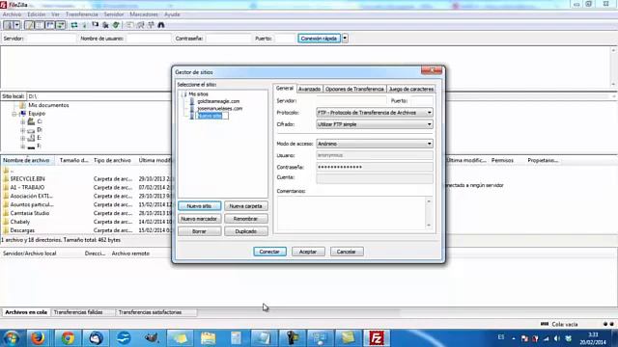Viewport: 618px width, 347px height.
Task: Click the binoculars file search icon
Action: (x=161, y=25)
